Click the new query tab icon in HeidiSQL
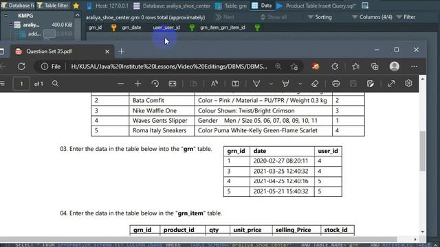440x247 pixels. click(365, 5)
